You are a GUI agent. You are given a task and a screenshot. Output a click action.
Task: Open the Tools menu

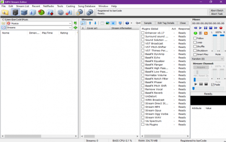(x=60, y=6)
